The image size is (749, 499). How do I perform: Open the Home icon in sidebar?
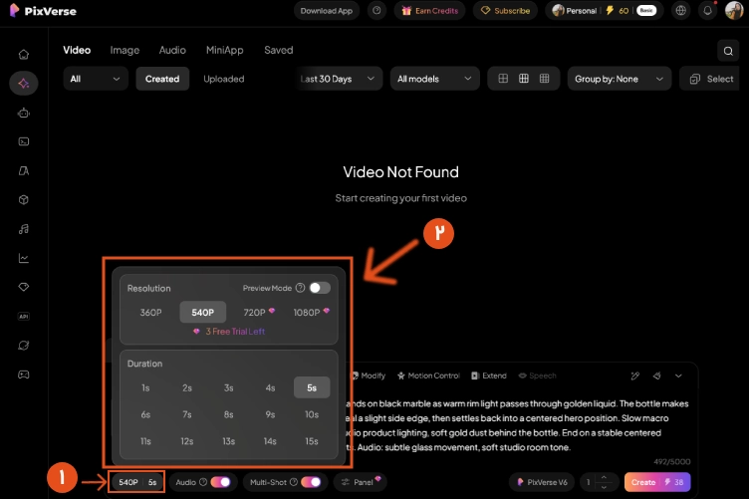[24, 55]
